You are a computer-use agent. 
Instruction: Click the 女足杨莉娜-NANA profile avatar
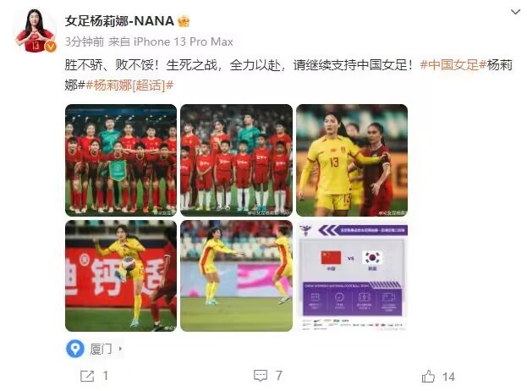35,30
